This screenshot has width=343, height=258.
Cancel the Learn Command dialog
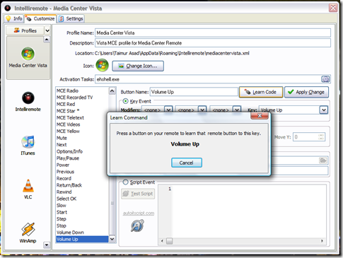187,163
